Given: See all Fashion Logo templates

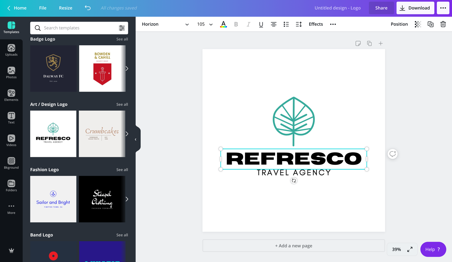Looking at the screenshot, I should (x=122, y=170).
